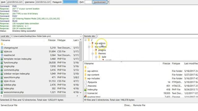Click the single.php file icon
This screenshot has height=111, width=198.
click(x=2, y=66)
